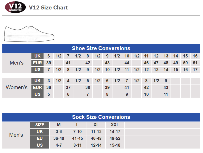Image resolution: width=203 pixels, height=153 pixels.
Task: Select the Men's shoe EUR row label
Action: click(37, 63)
